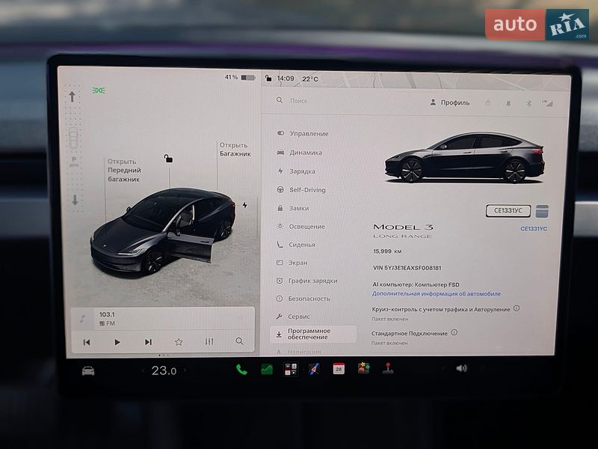Screen dimensions: 598x449
Task: Tap the CE1331YC license plate button
Action: click(x=508, y=210)
